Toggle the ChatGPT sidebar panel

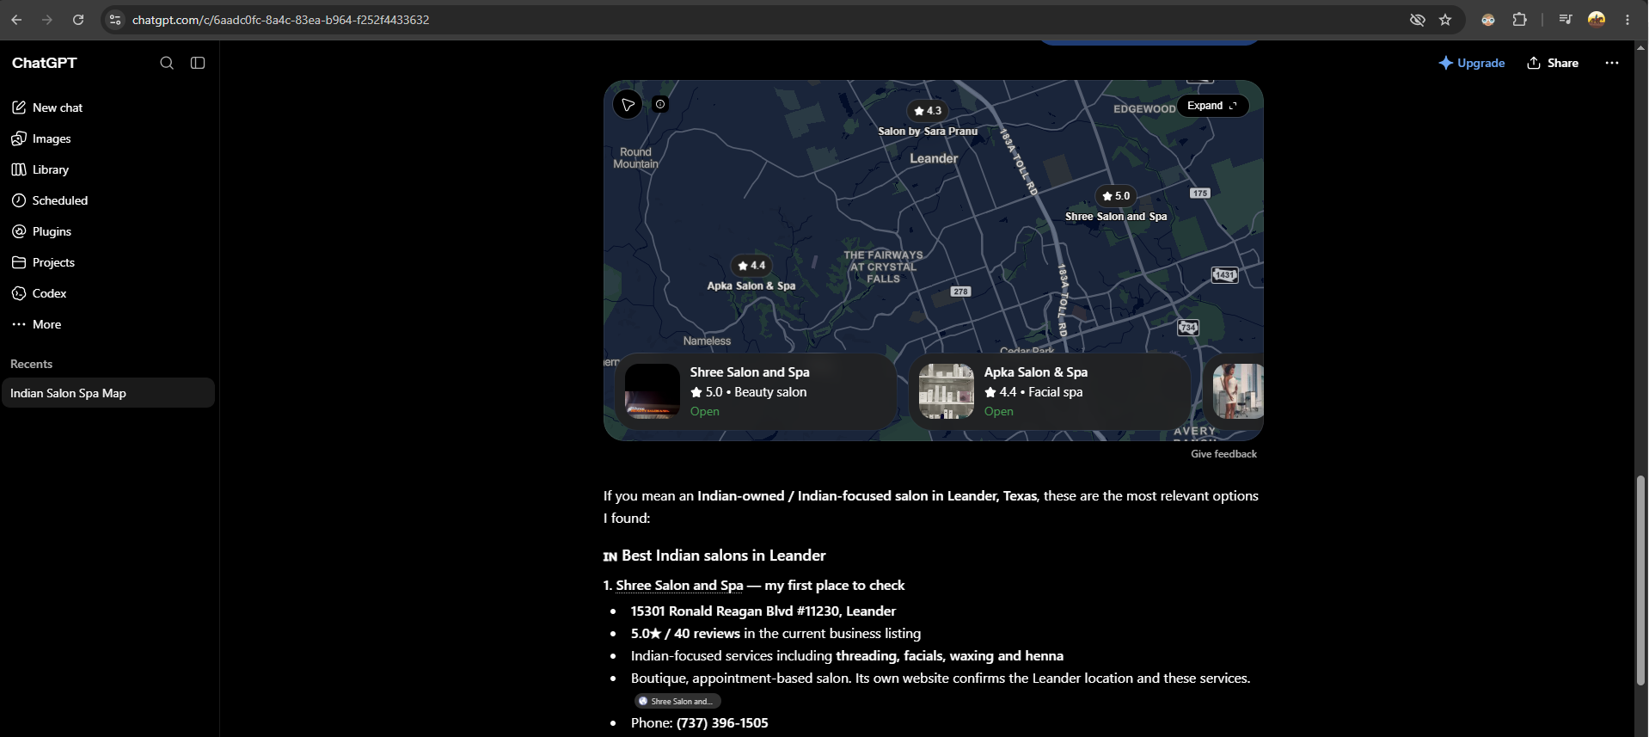click(198, 63)
